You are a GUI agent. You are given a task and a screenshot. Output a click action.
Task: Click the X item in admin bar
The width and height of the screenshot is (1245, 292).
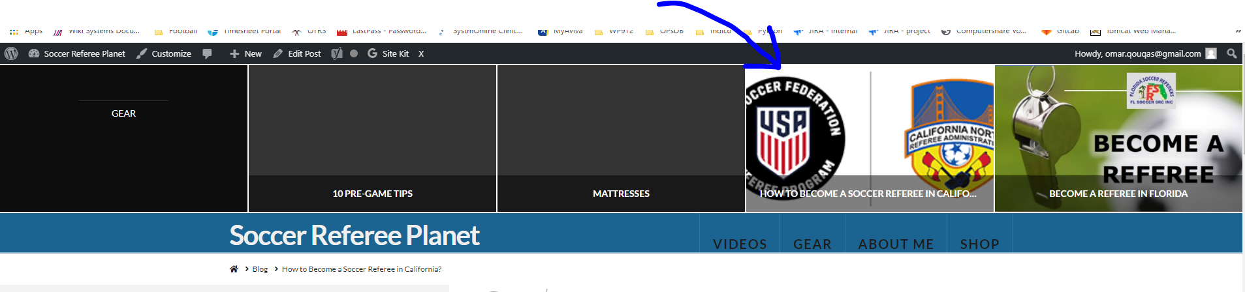tap(421, 53)
